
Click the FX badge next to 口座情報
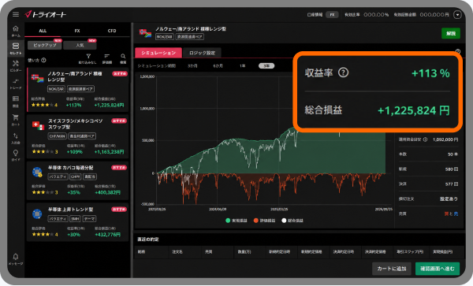pos(332,14)
